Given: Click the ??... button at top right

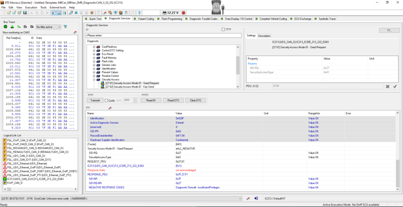Looking at the screenshot, I should [x=389, y=30].
